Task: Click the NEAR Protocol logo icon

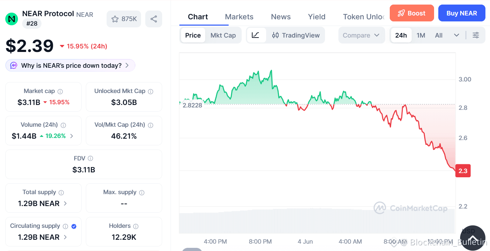Action: 12,19
